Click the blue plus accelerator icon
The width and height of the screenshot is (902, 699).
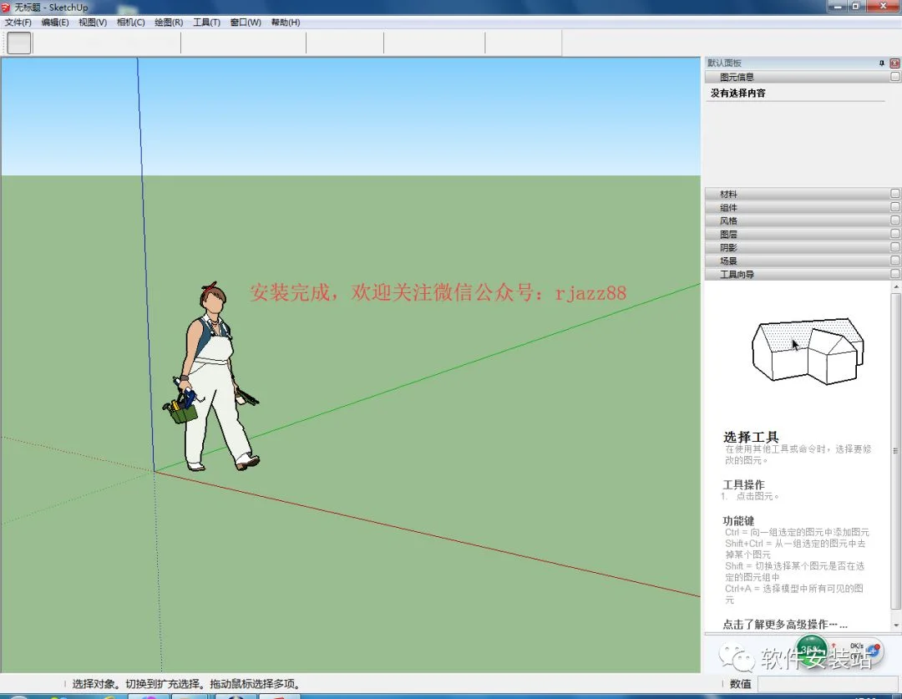pos(873,651)
